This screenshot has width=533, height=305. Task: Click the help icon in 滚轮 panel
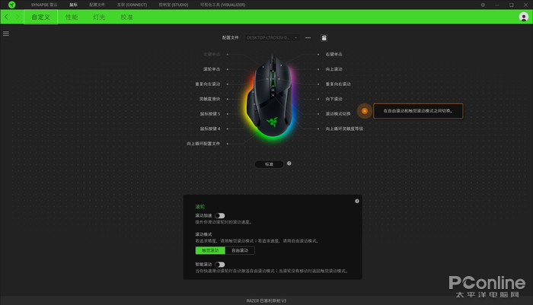click(x=357, y=201)
